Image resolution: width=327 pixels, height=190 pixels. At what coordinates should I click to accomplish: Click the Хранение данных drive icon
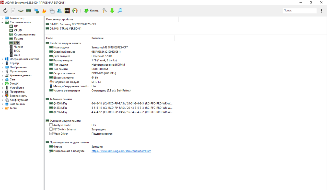tap(7, 75)
